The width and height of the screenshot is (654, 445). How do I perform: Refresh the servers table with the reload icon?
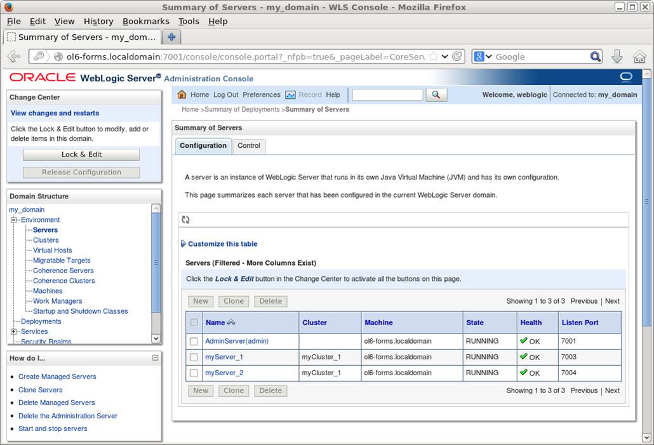click(x=185, y=219)
